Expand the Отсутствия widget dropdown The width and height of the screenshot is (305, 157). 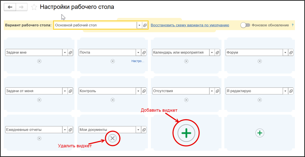coord(212,91)
